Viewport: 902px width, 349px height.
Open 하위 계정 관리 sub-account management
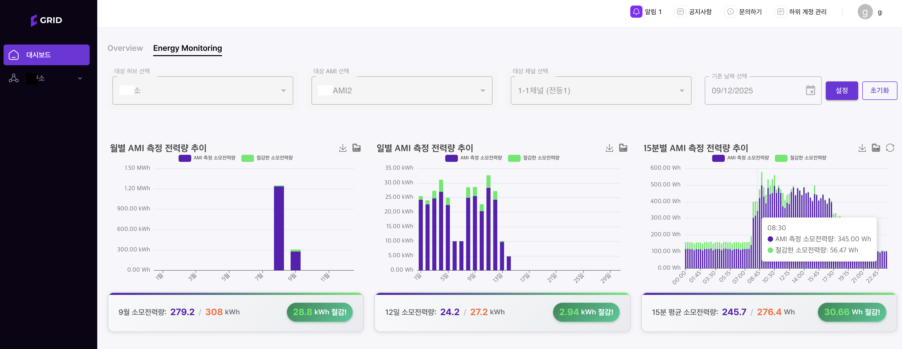[x=801, y=12]
